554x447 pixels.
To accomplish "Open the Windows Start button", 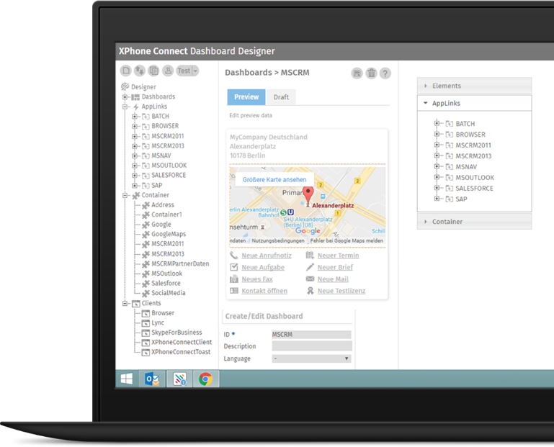I will (127, 379).
